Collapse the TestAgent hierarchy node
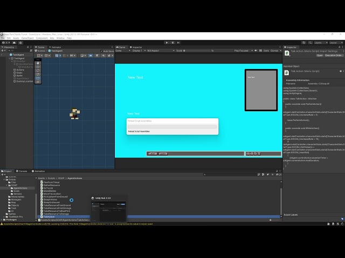This screenshot has width=345, height=258. [10, 59]
